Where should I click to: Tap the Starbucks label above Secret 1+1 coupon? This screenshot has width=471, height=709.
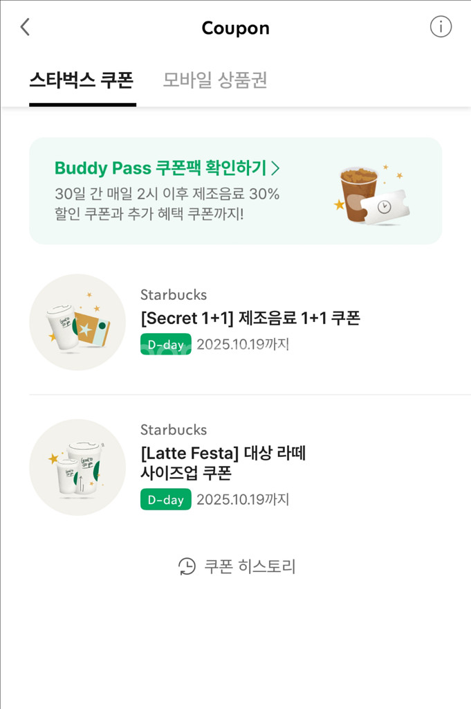173,295
